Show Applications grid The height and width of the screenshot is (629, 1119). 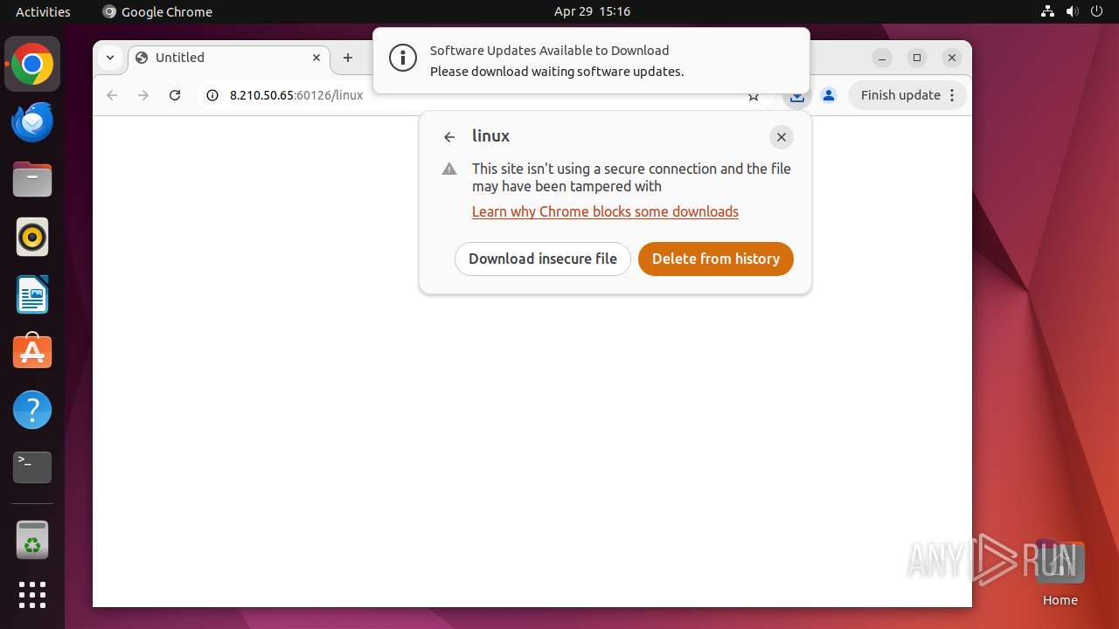click(32, 595)
